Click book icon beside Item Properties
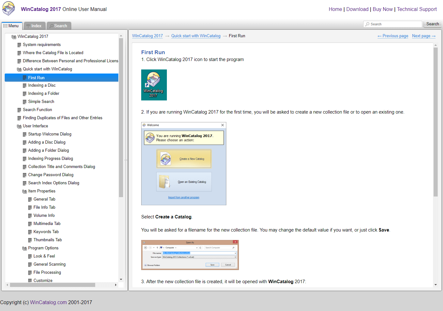 pos(24,191)
